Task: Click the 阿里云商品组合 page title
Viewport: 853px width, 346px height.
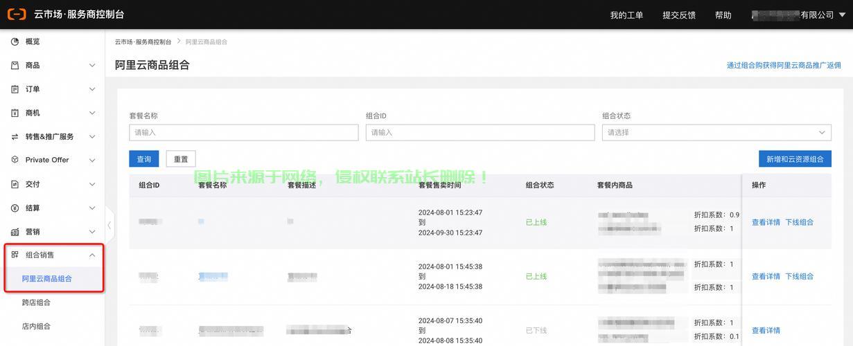Action: [x=152, y=65]
